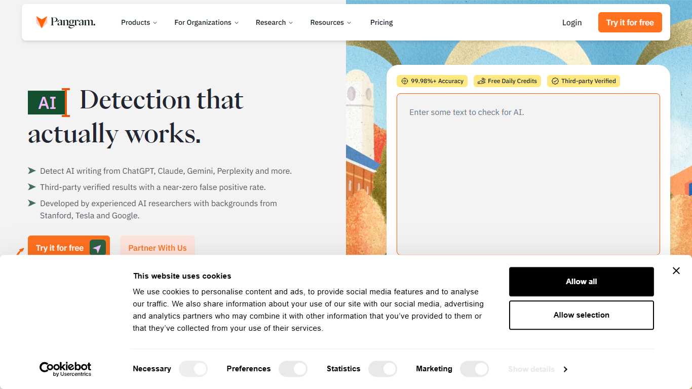This screenshot has height=389, width=692.
Task: Open the Resources dropdown menu
Action: (x=330, y=22)
